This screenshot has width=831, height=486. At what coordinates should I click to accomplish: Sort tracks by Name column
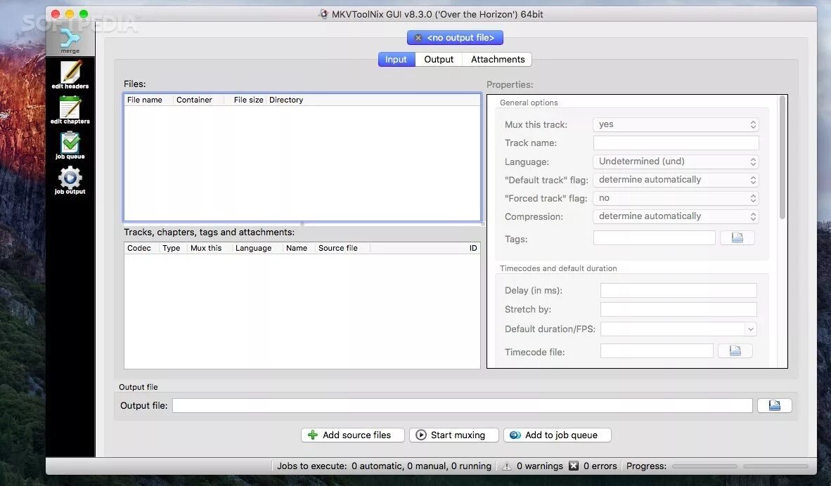298,249
